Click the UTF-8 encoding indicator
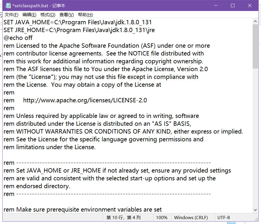This screenshot has height=224, width=261. coord(223,218)
